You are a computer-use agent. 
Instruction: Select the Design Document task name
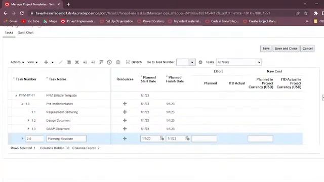pos(58,120)
